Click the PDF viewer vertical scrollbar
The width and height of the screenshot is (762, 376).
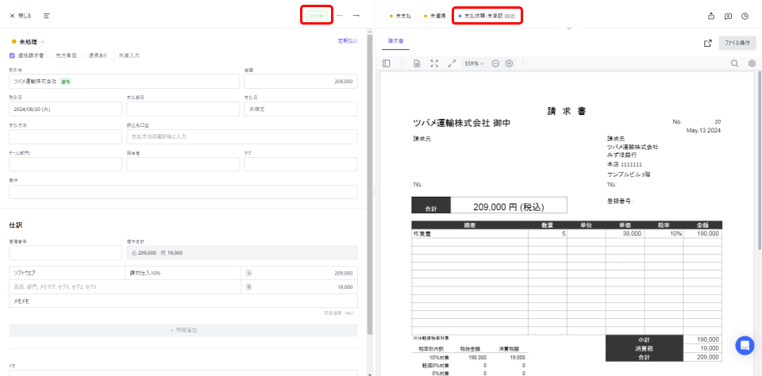pos(759,160)
